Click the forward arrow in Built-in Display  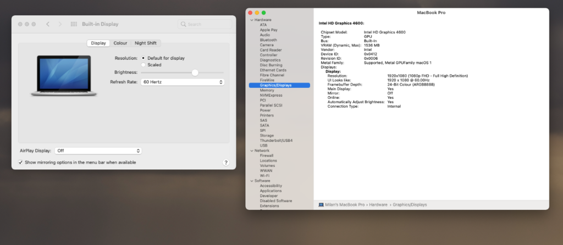click(60, 24)
